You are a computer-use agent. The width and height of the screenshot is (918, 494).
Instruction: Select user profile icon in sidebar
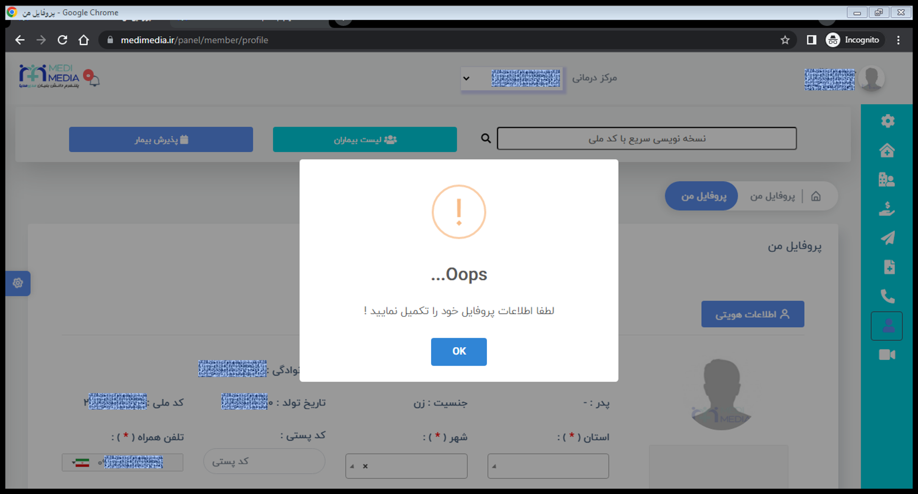(887, 326)
